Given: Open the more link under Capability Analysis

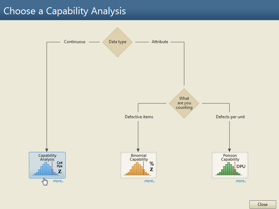Looking at the screenshot, I should 58,181.
